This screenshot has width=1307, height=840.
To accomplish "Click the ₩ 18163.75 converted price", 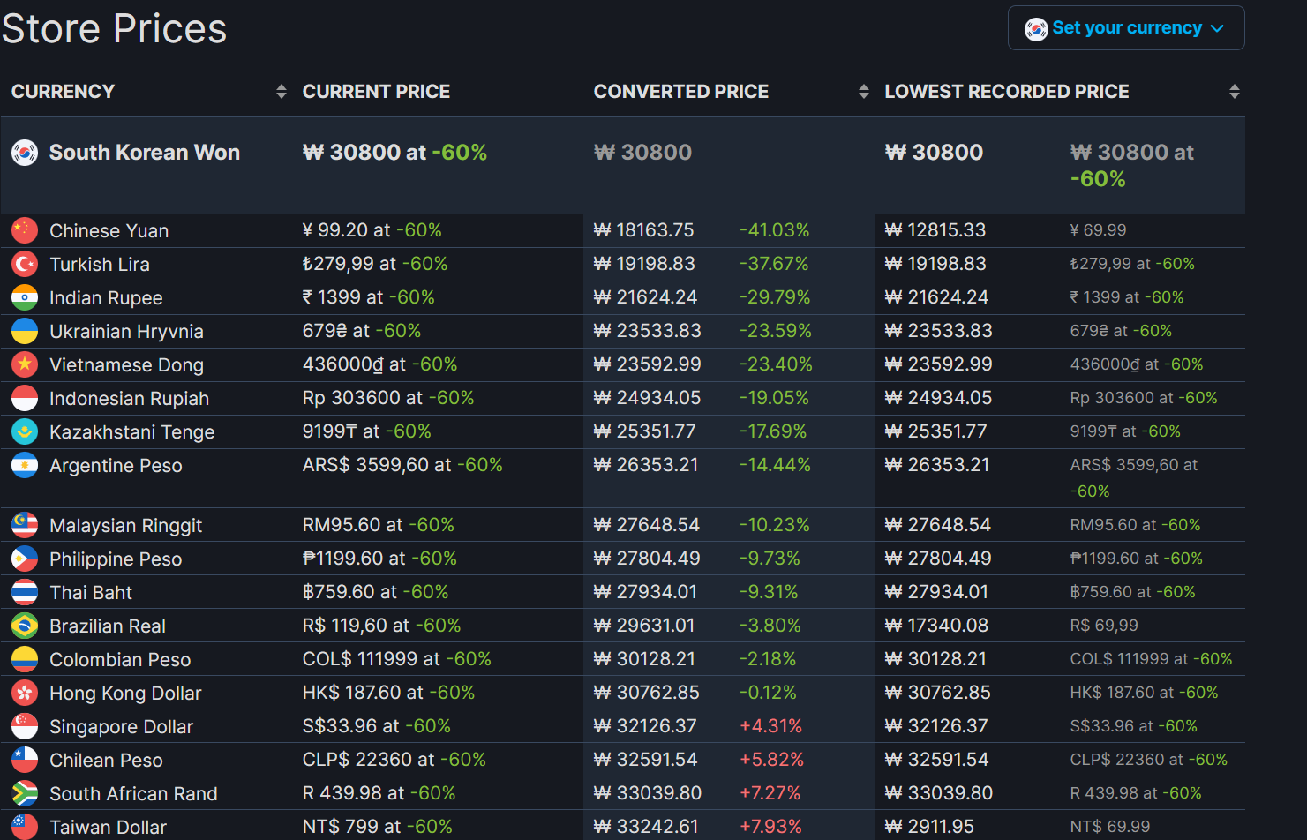I will pos(643,230).
